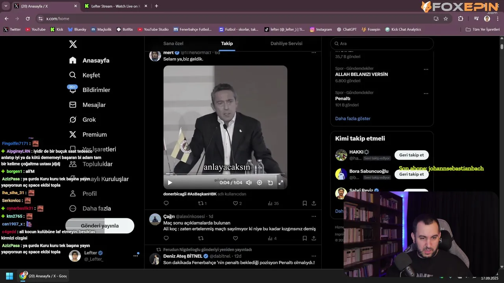The height and width of the screenshot is (283, 504).
Task: Seek on the video progress bar
Action: (225, 174)
